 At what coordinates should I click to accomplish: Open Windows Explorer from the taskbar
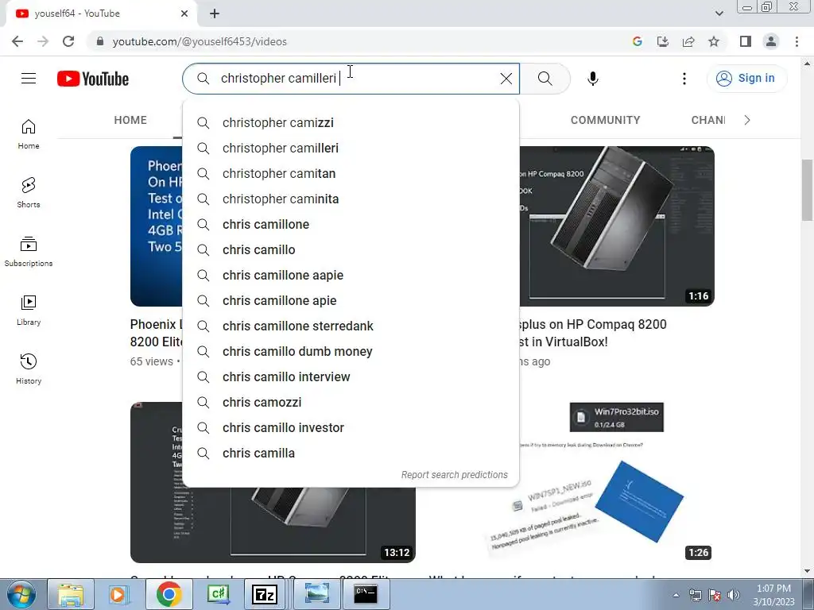tap(71, 594)
